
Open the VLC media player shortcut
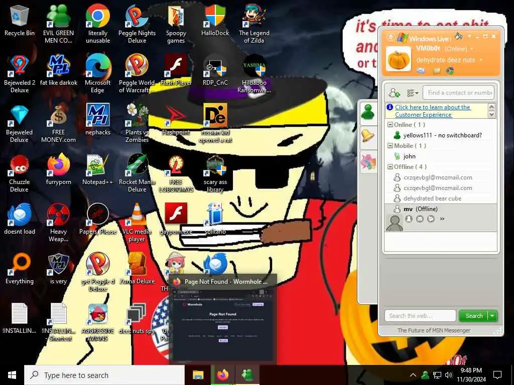tap(137, 222)
